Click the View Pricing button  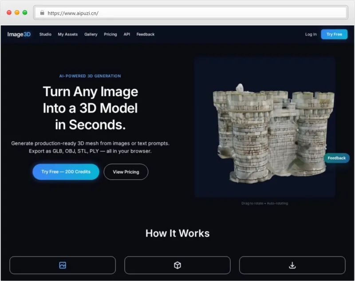pyautogui.click(x=126, y=172)
